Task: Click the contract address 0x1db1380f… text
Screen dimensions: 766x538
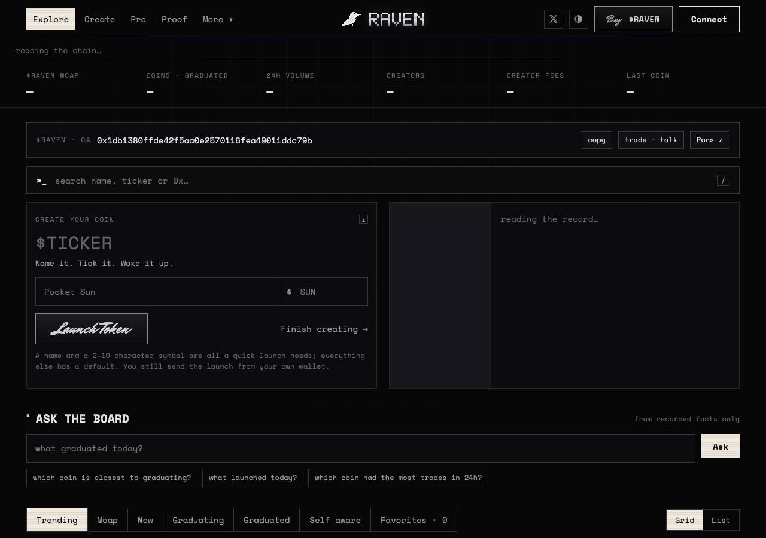Action: (x=205, y=140)
